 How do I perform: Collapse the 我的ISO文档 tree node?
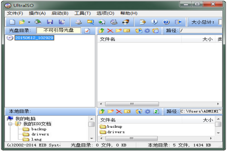pyautogui.click(x=10, y=124)
